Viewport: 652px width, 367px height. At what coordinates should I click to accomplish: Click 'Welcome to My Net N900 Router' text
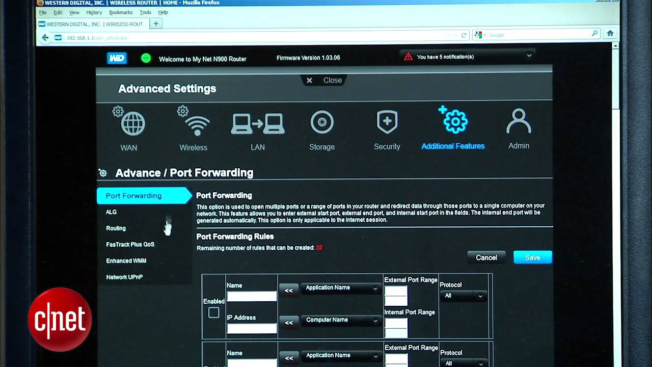pyautogui.click(x=203, y=59)
